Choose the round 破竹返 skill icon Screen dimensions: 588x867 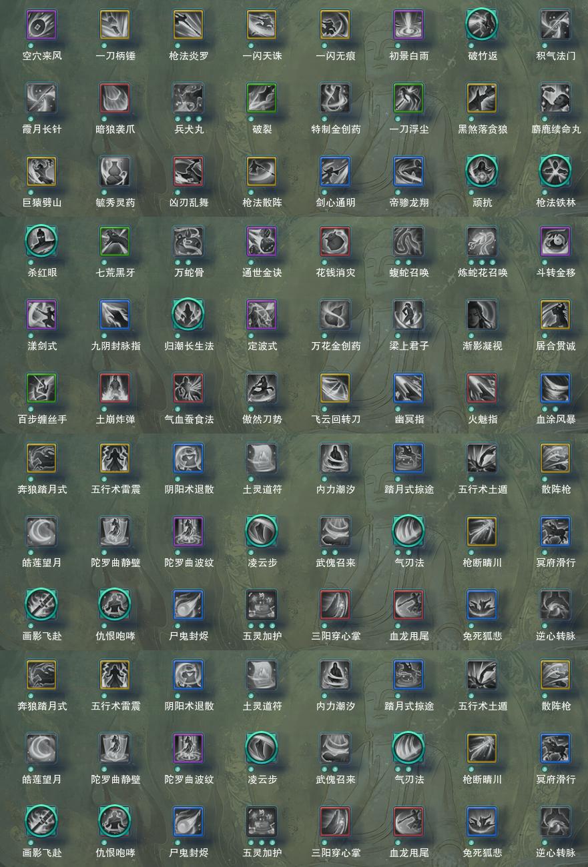[x=482, y=25]
